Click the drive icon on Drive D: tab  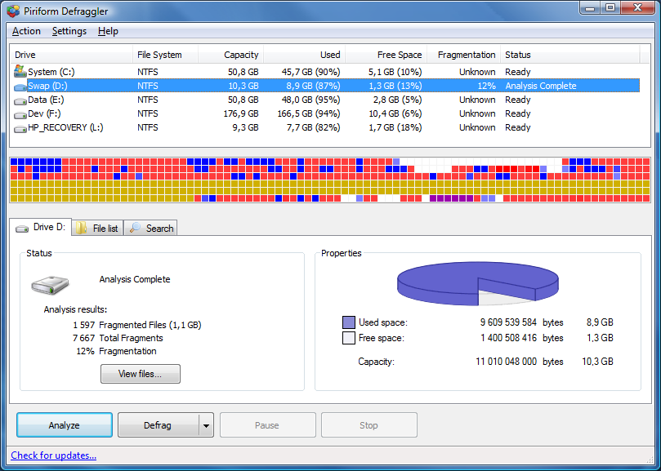(x=22, y=229)
